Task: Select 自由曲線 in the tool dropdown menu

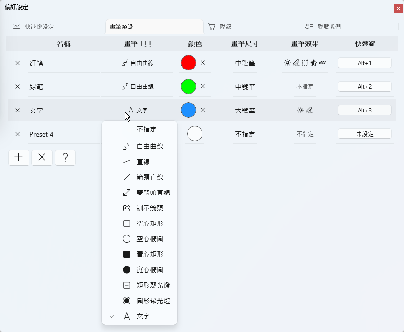Action: (140, 146)
